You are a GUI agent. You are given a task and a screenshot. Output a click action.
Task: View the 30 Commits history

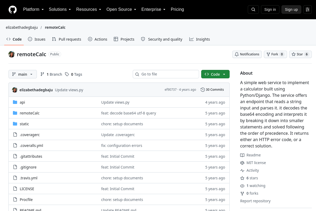tap(212, 90)
